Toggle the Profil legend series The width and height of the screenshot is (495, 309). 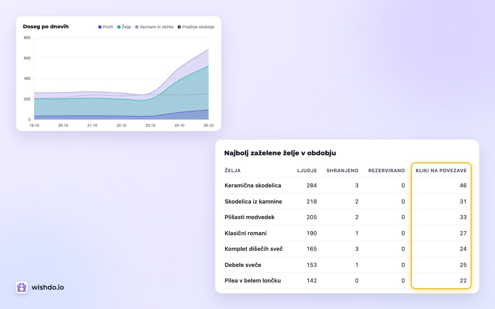106,27
